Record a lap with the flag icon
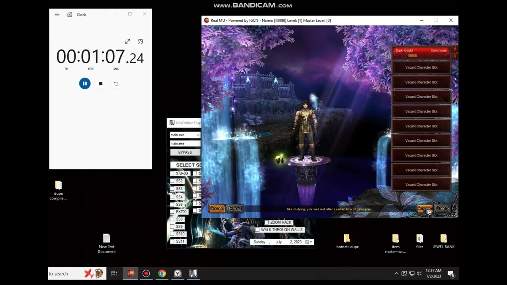 point(101,84)
